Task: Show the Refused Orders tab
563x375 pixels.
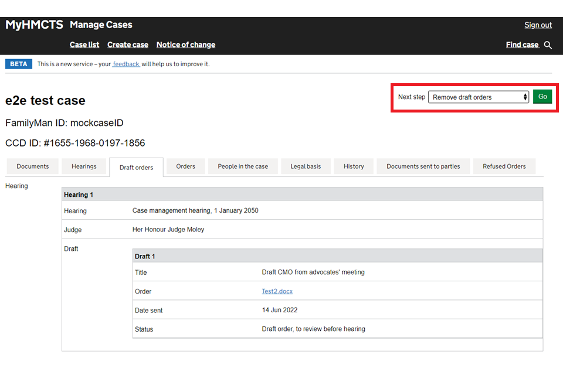Action: (504, 166)
